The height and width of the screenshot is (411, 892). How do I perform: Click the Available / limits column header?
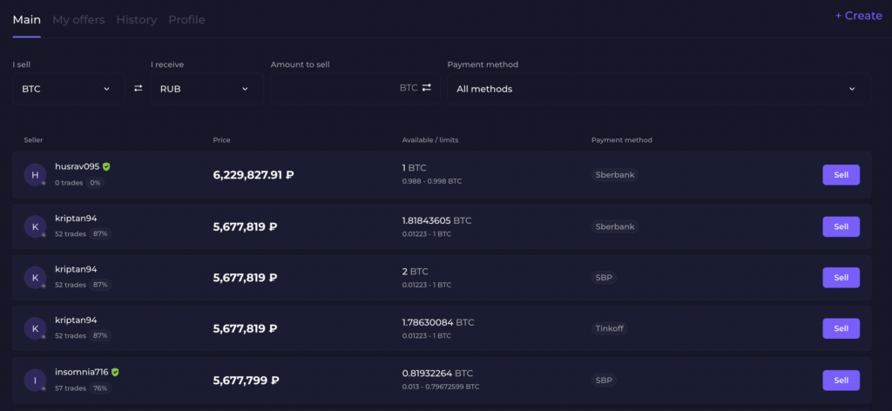(430, 140)
